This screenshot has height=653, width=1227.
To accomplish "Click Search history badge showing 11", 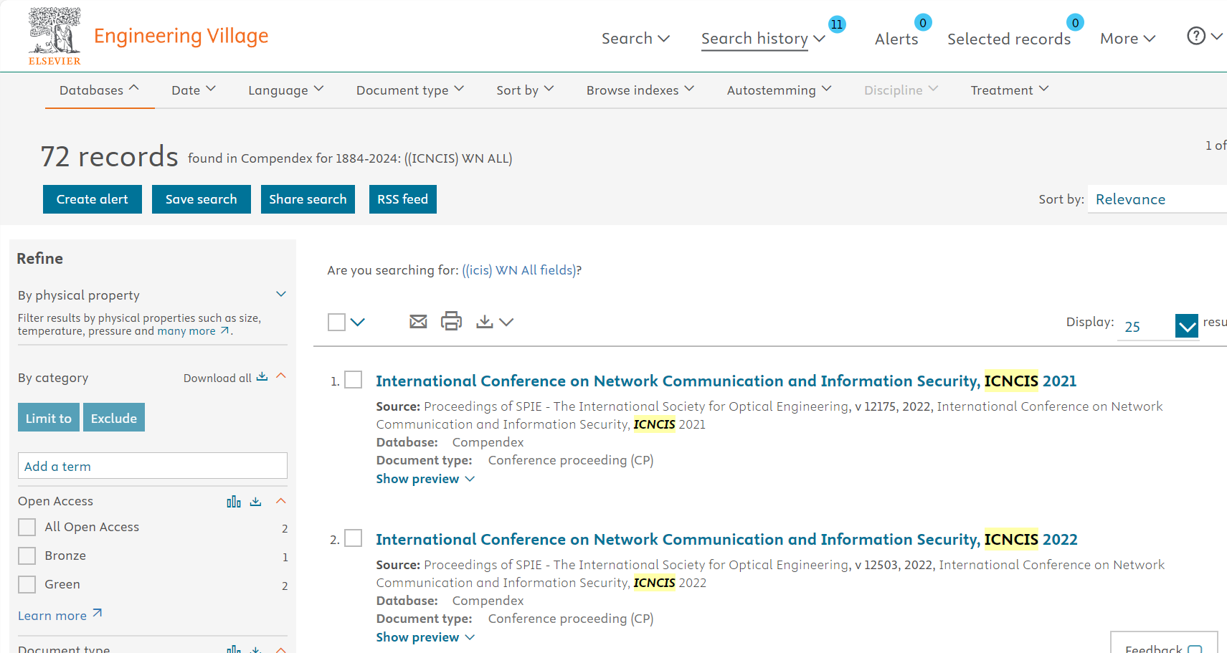I will 837,24.
